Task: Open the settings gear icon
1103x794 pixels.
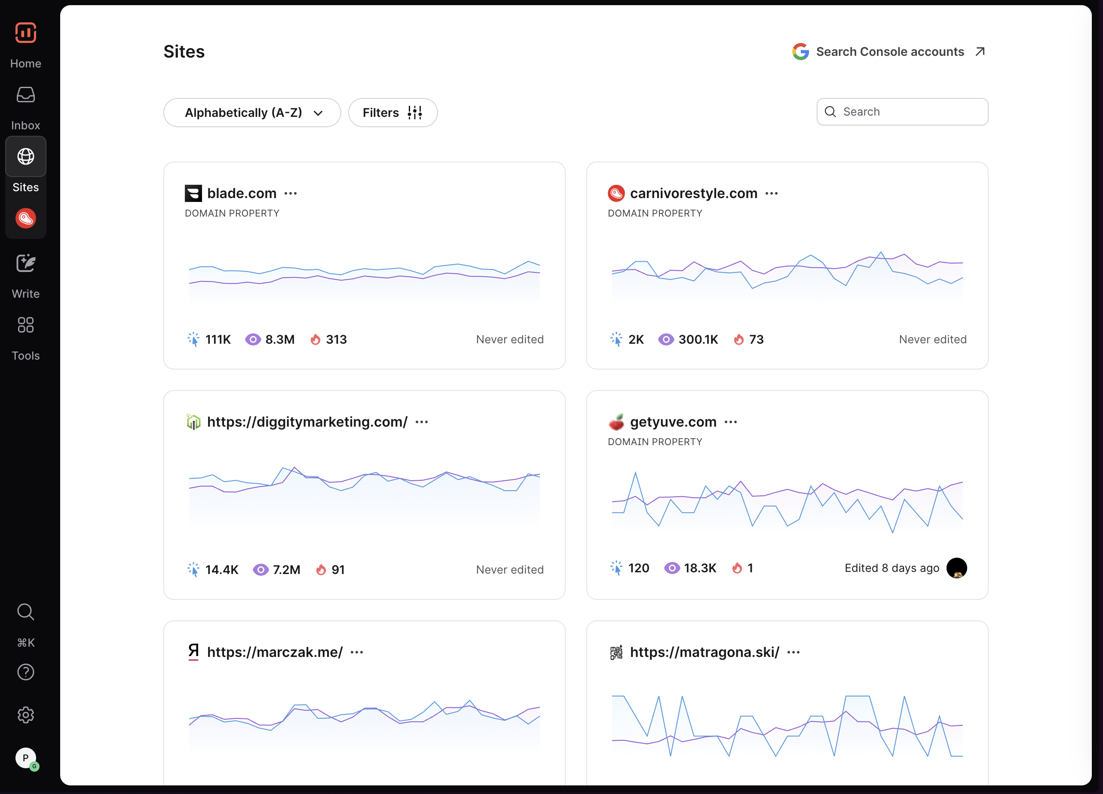Action: [25, 715]
